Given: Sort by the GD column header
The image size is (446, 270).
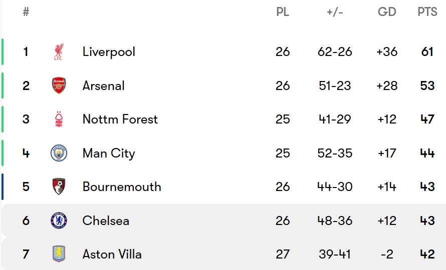Looking at the screenshot, I should [387, 12].
